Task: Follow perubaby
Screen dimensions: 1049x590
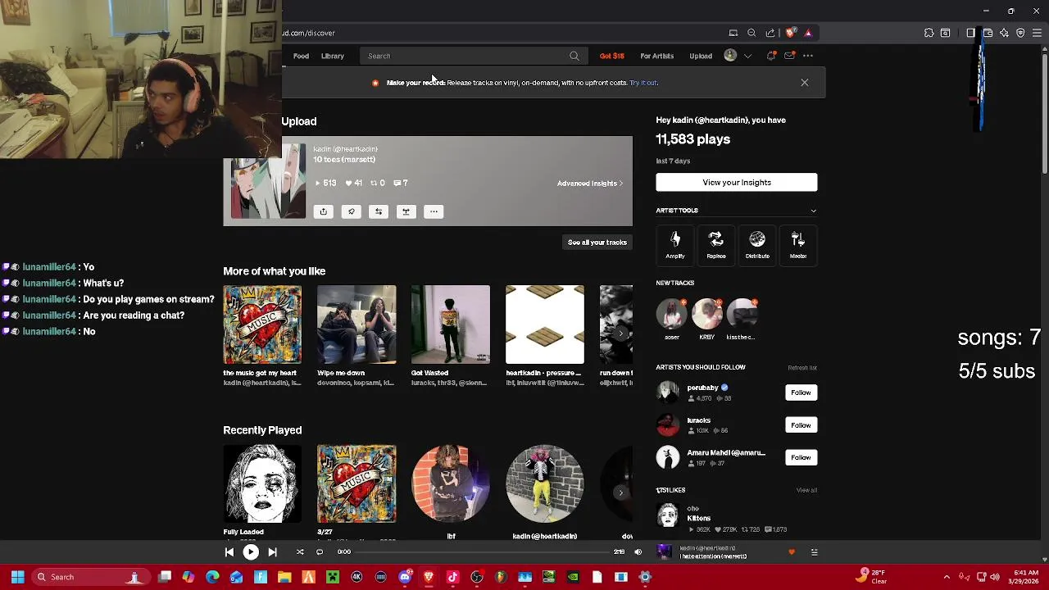Action: 801,393
